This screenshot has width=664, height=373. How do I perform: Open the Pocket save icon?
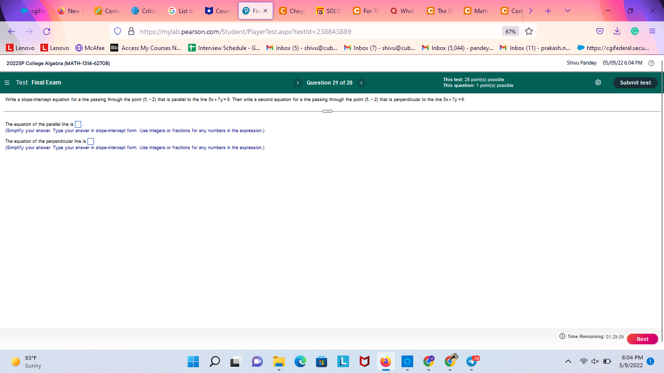coord(600,32)
